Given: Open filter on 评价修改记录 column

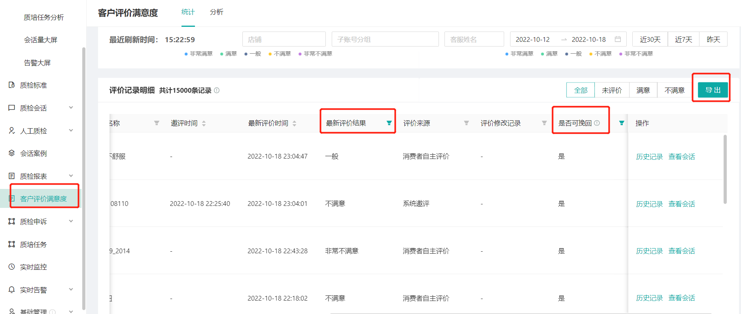Looking at the screenshot, I should 544,123.
